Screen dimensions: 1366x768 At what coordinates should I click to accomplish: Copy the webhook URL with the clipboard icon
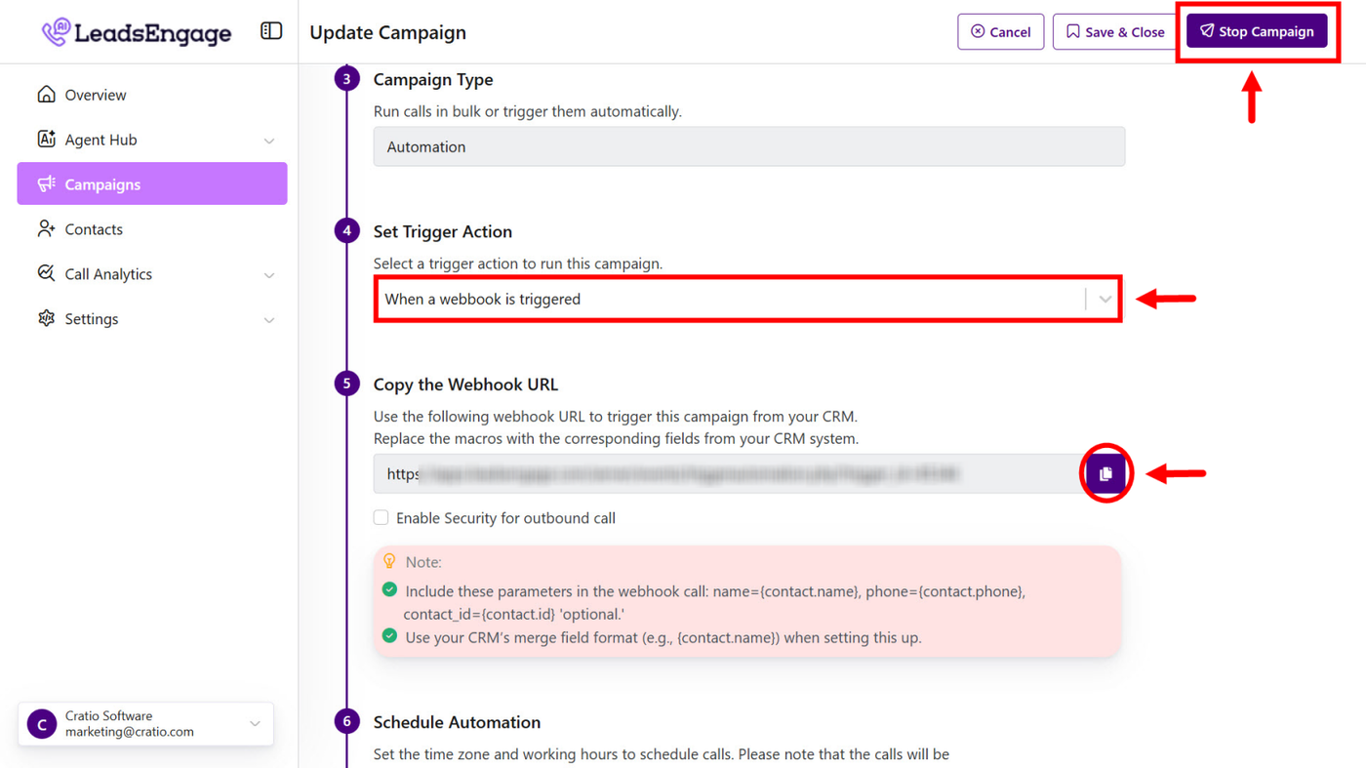1105,473
